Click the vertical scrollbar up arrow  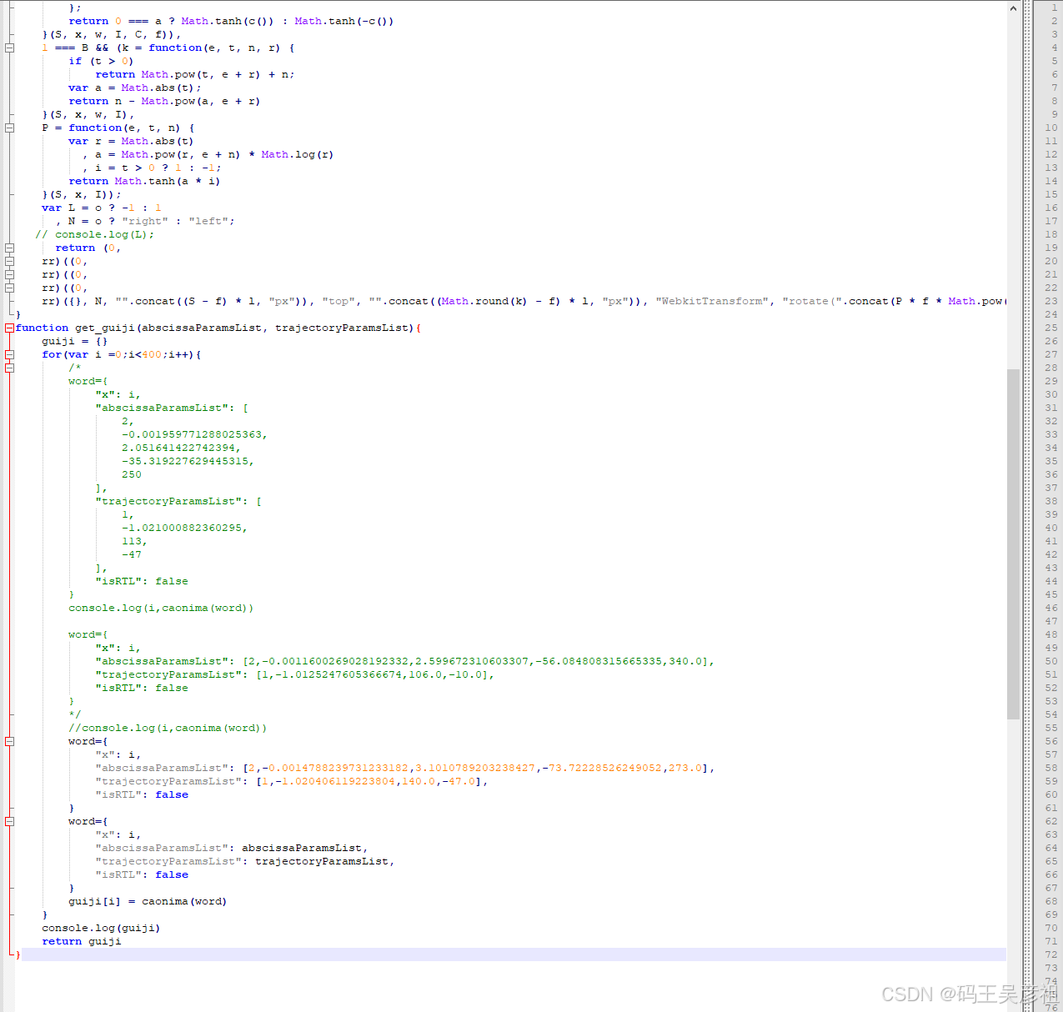(x=1013, y=8)
